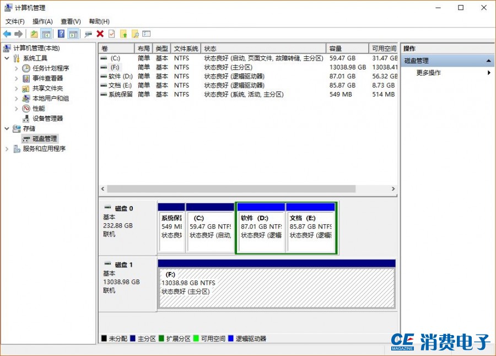Screen dimensions: 496x356
Task: Toggle the Show/Hide Console Tree toolbar icon
Action: tap(46, 34)
